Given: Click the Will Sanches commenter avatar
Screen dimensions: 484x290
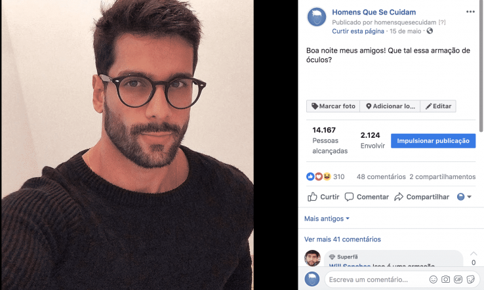Looking at the screenshot, I should click(x=312, y=259).
